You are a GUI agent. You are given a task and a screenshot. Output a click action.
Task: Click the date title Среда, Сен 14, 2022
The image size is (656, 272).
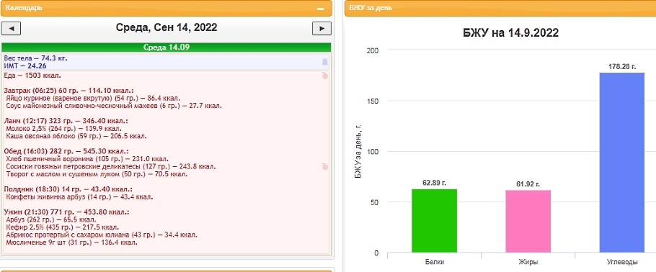point(167,27)
